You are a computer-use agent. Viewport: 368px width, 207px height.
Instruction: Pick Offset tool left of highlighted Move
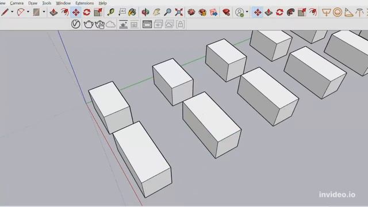pos(65,12)
